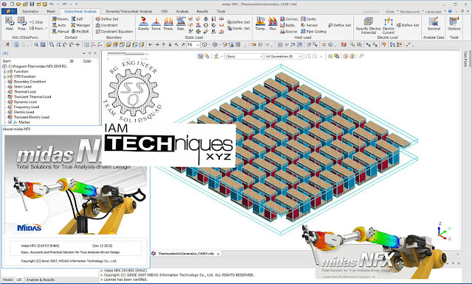
Task: Expand the Function tree node
Action: pyautogui.click(x=4, y=72)
